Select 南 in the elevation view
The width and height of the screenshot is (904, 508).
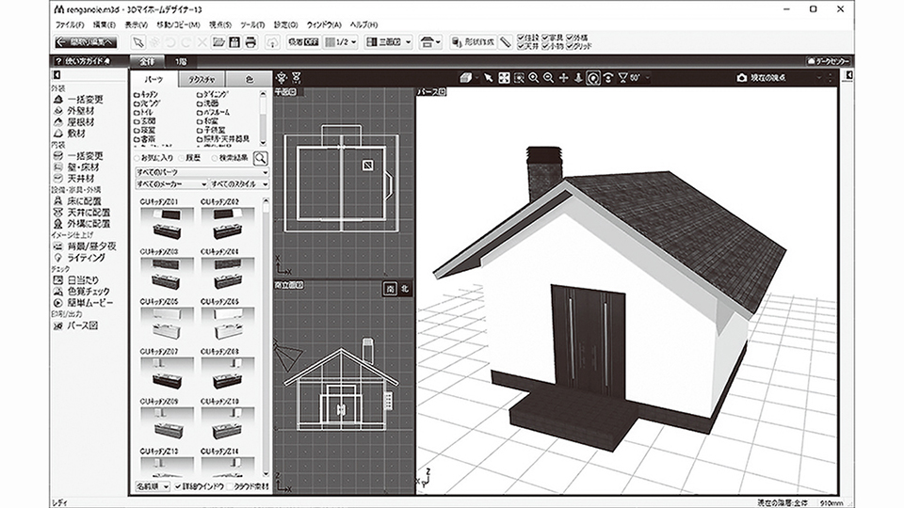(x=390, y=289)
